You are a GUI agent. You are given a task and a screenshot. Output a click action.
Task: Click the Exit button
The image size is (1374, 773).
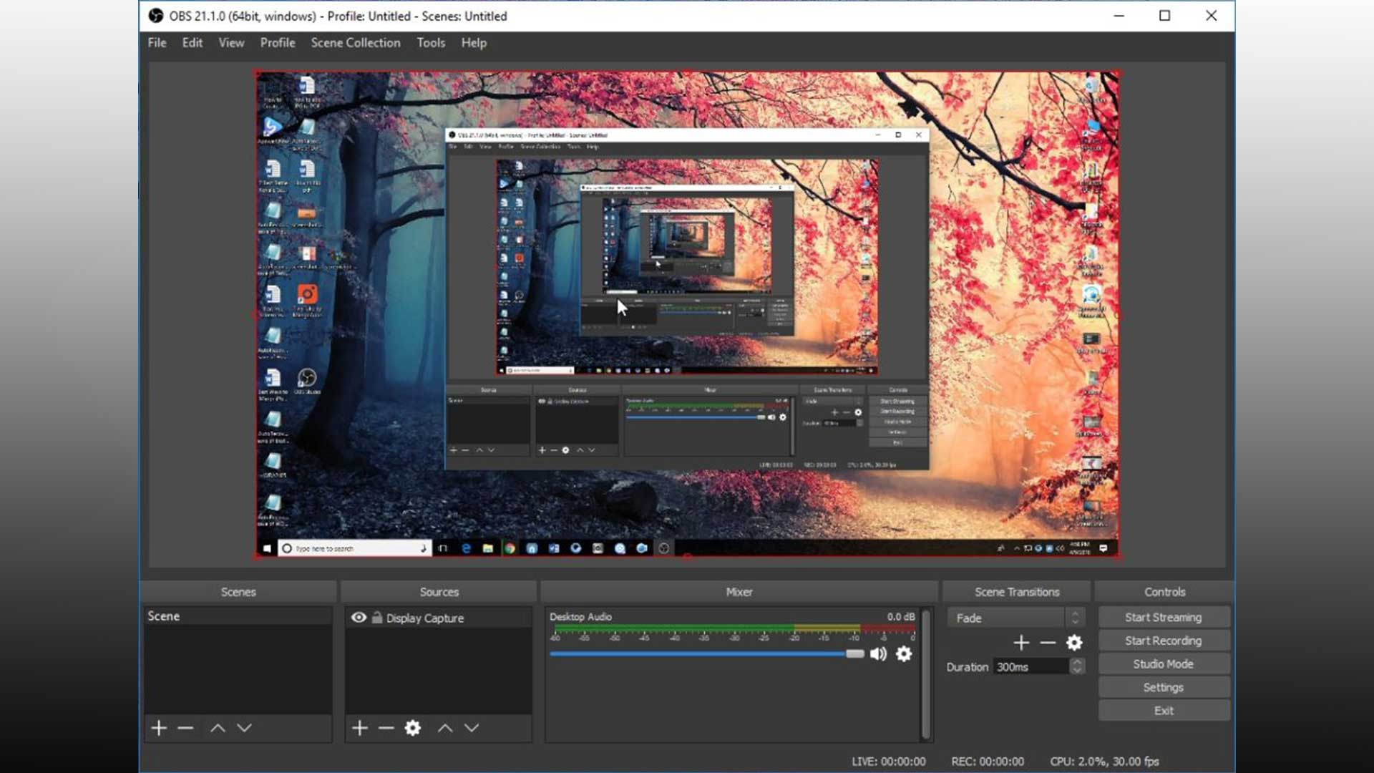click(x=1164, y=711)
